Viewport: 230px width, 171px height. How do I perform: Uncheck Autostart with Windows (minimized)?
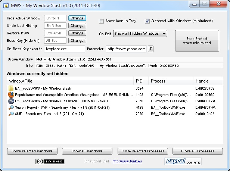147,21
